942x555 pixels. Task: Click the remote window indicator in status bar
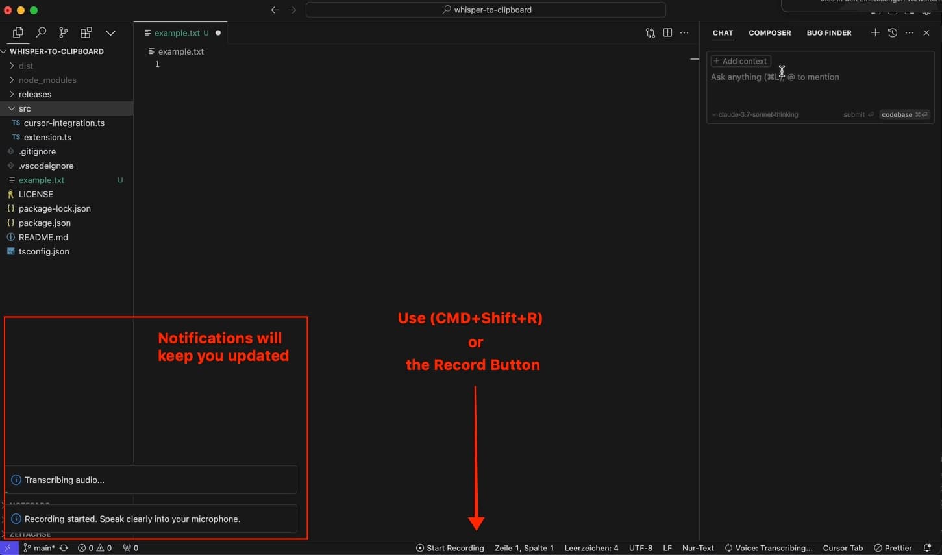pos(8,548)
